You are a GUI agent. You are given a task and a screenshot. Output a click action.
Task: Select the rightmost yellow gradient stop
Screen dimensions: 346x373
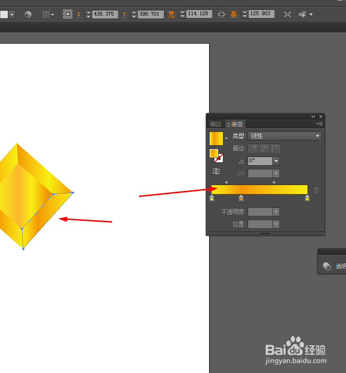[x=307, y=198]
